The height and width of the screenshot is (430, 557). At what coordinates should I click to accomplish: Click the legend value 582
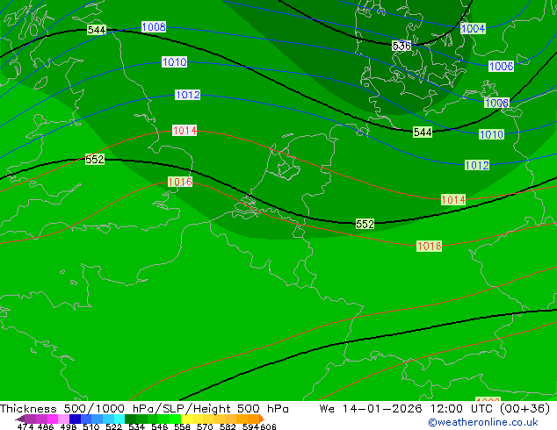coord(228,426)
